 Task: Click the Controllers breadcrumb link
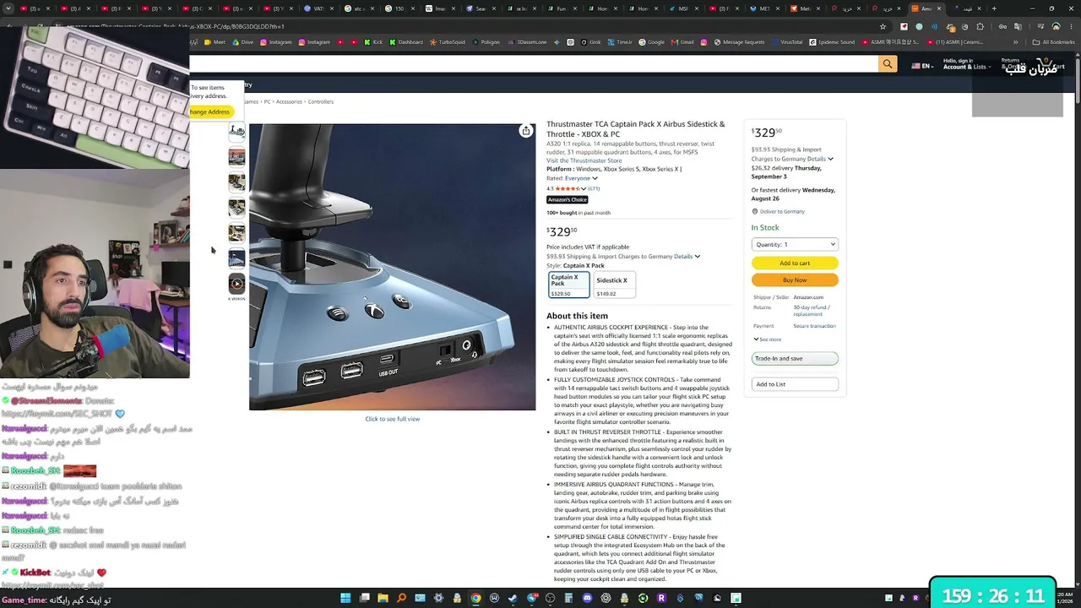tap(320, 102)
